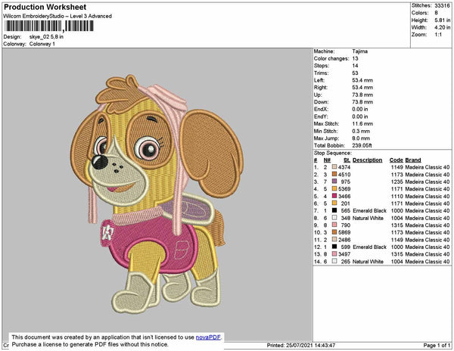Image resolution: width=454 pixels, height=351 pixels.
Task: Select thread code 1110 in stop row 5
Action: click(x=397, y=196)
